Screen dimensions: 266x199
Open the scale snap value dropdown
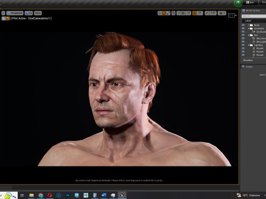[x=213, y=13]
